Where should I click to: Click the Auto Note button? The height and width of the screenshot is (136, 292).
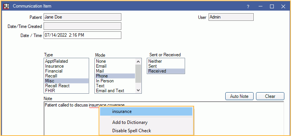pyautogui.click(x=239, y=96)
